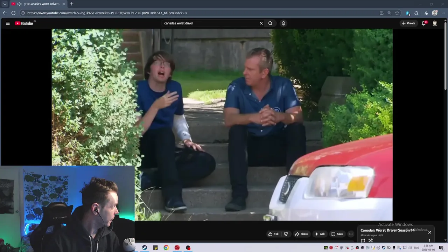The height and width of the screenshot is (252, 448).
Task: Open Sticky Notes from the taskbar
Action: click(155, 248)
